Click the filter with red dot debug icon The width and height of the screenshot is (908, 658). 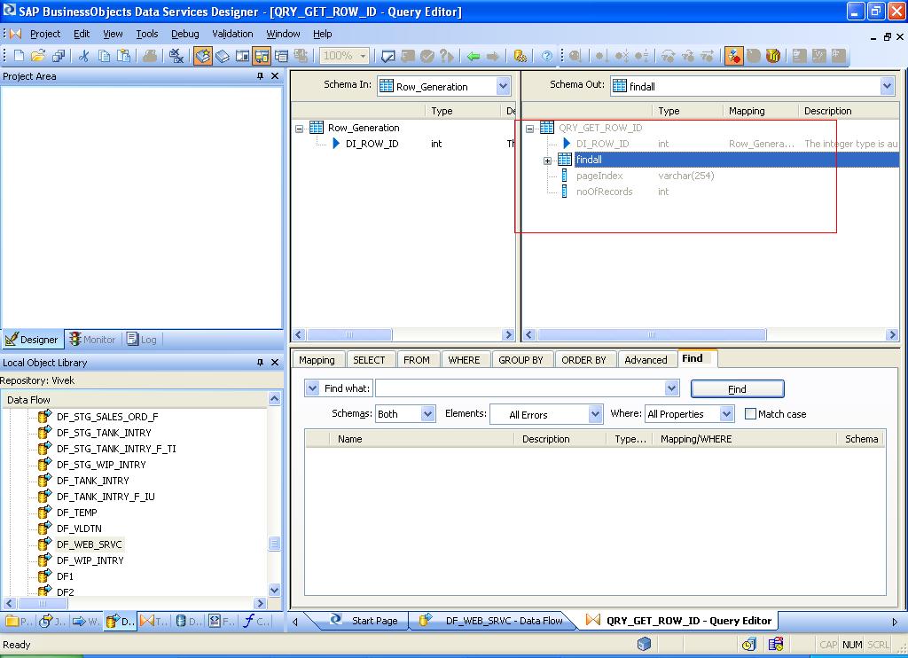point(733,56)
